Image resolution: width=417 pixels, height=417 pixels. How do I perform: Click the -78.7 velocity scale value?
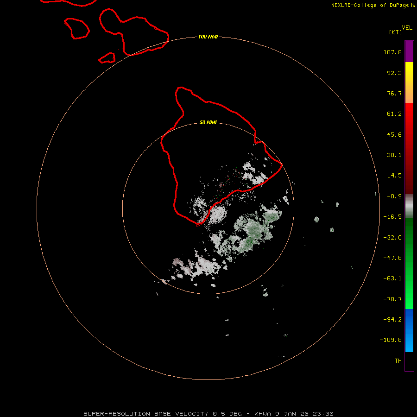pos(392,299)
